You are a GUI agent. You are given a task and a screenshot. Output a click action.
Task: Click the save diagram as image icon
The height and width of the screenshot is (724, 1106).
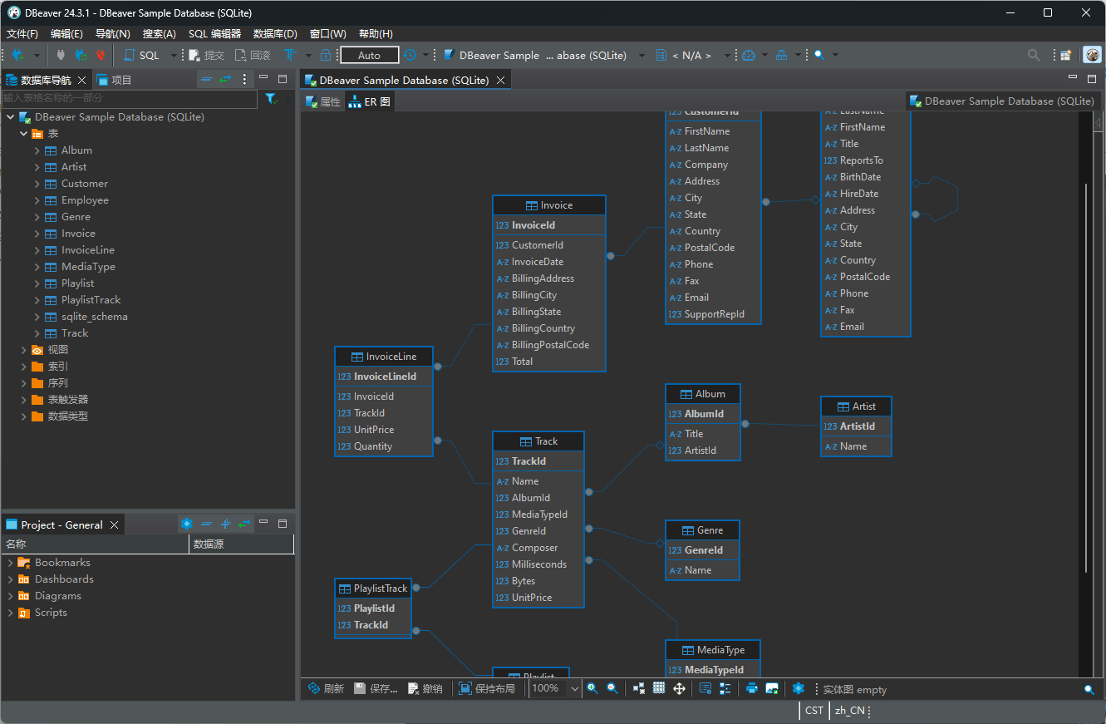772,688
